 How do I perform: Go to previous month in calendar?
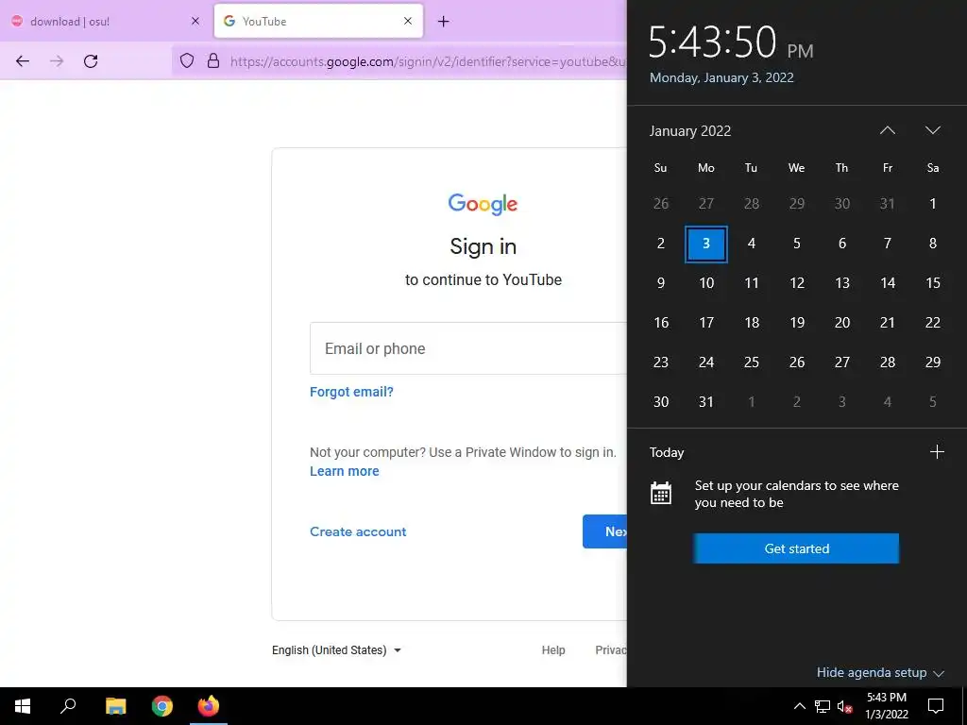(x=888, y=130)
